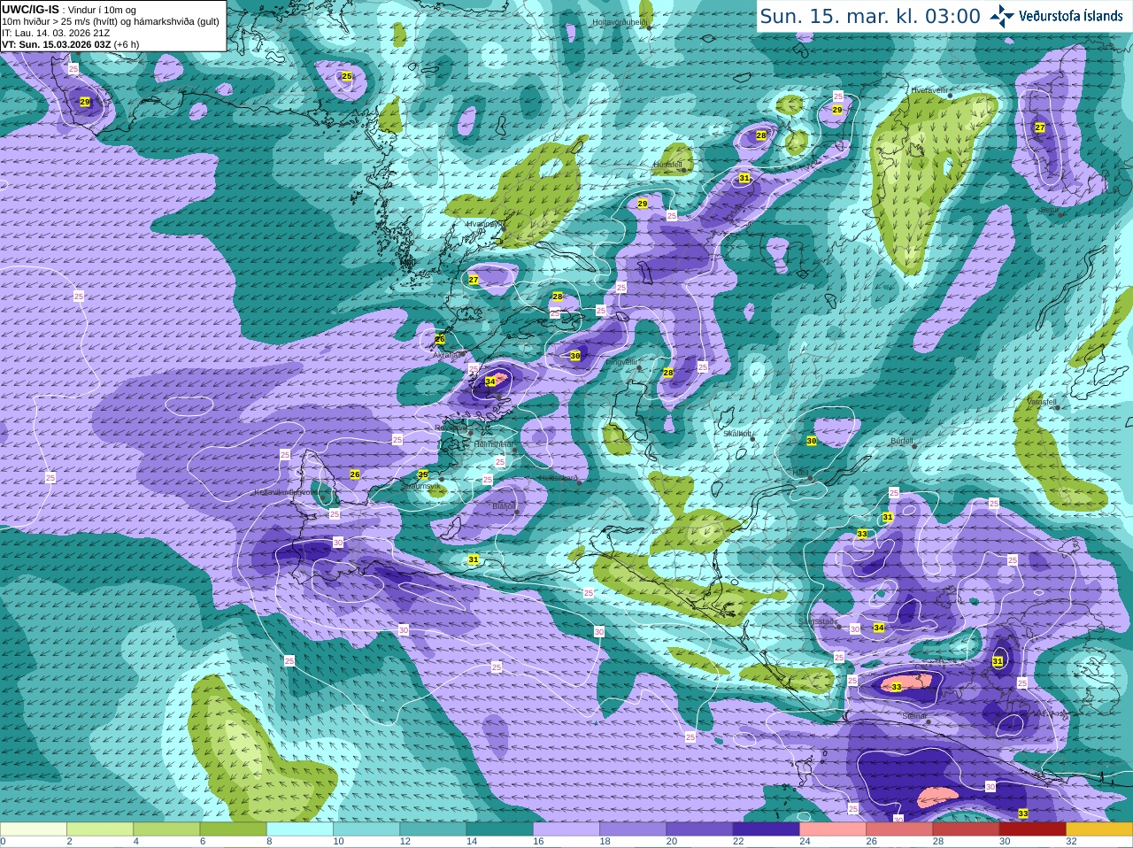Click the VT: Sun. 15.03.2026 03Z line
The width and height of the screenshot is (1133, 848).
(x=70, y=44)
